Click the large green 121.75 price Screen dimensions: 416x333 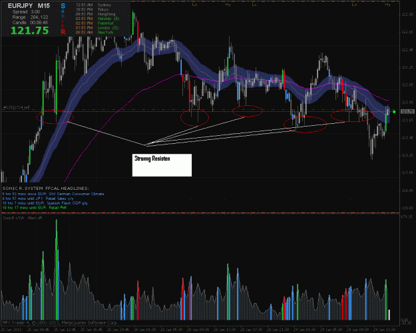(x=30, y=31)
